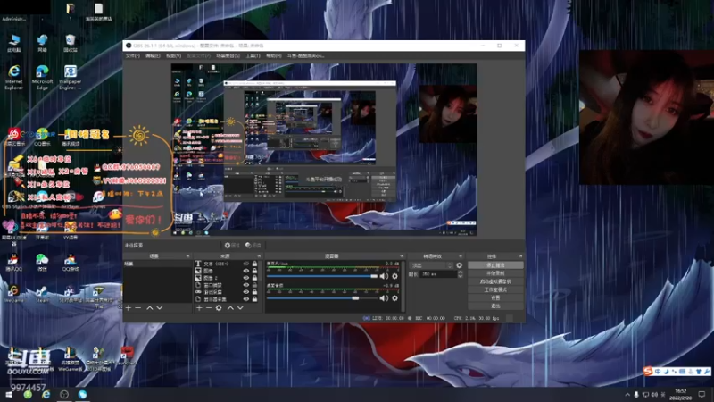Open QQ游戏 desktop icon
Image resolution: width=714 pixels, height=402 pixels.
[71, 263]
